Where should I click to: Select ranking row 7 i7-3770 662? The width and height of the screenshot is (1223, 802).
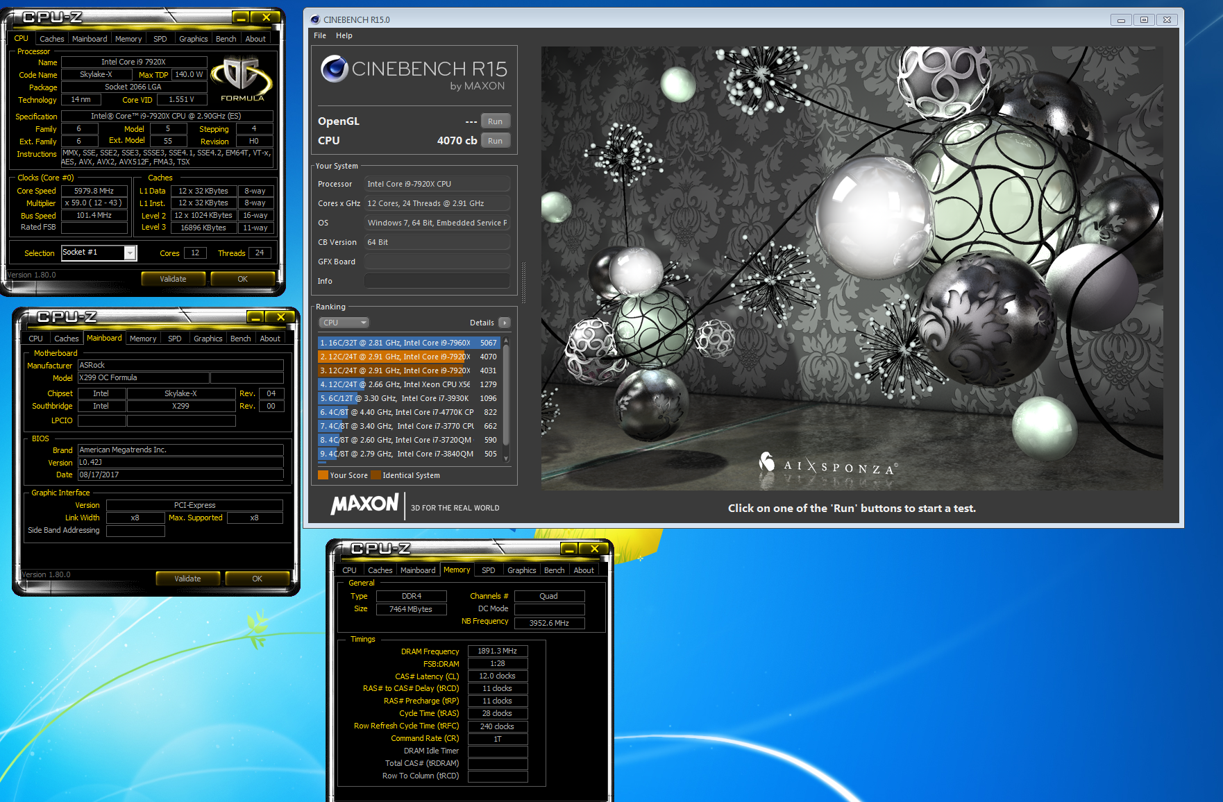coord(409,426)
